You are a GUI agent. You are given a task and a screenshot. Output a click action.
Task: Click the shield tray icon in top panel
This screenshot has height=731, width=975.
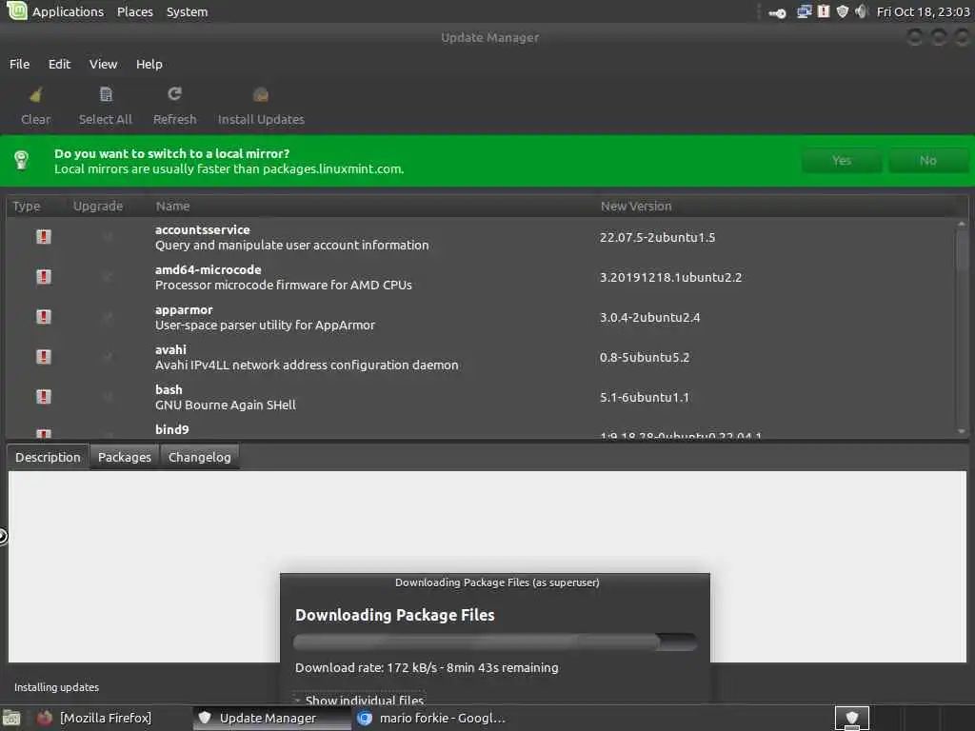point(842,11)
